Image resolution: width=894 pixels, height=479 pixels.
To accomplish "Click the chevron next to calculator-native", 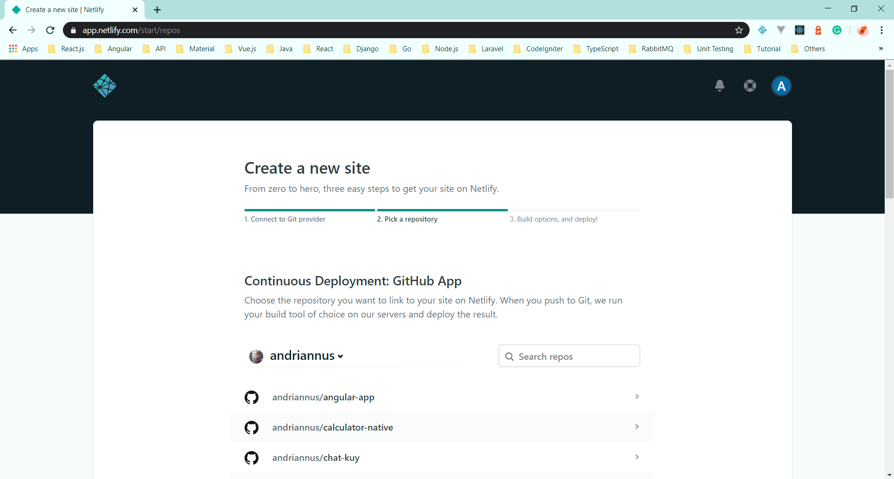I will point(637,426).
